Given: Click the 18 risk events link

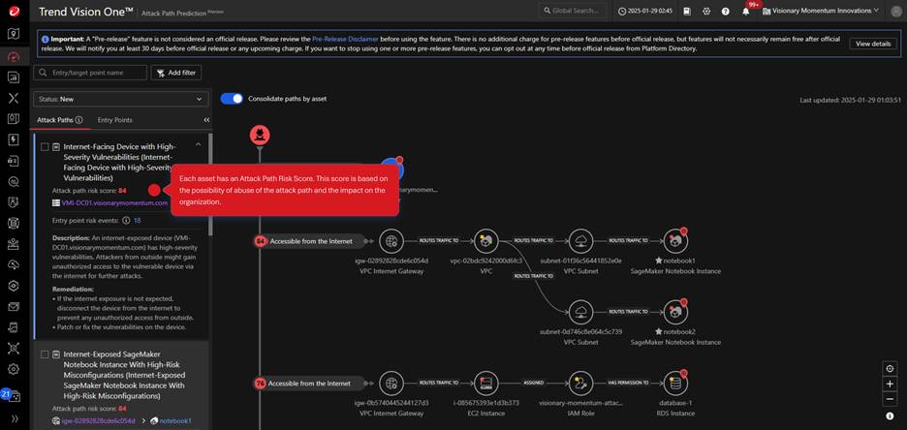Looking at the screenshot, I should point(137,221).
